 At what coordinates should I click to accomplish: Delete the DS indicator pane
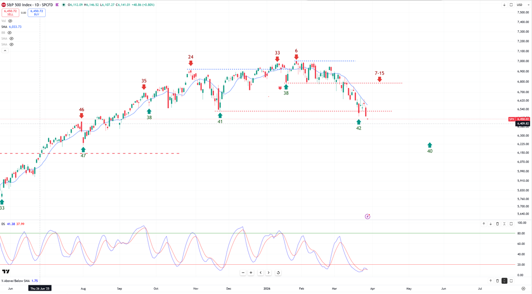497,224
